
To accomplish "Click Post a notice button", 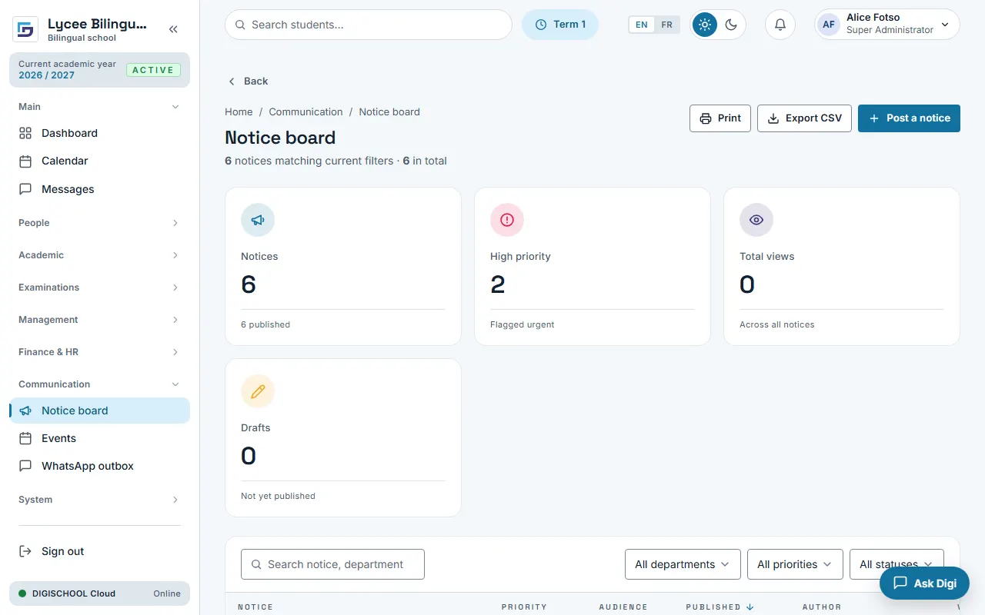I will click(x=909, y=118).
